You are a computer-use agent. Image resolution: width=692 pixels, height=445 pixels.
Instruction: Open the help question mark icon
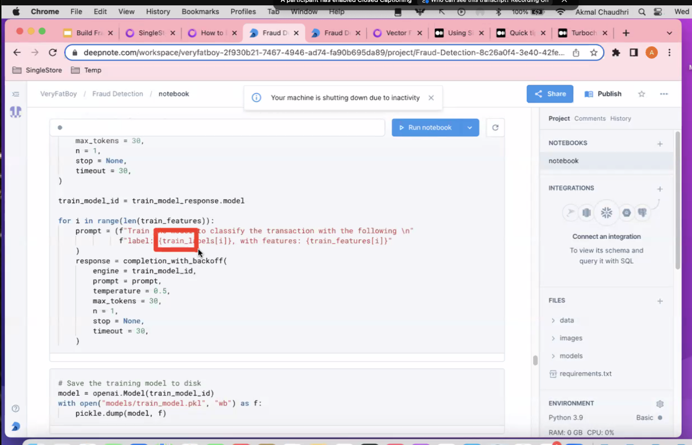coord(16,408)
